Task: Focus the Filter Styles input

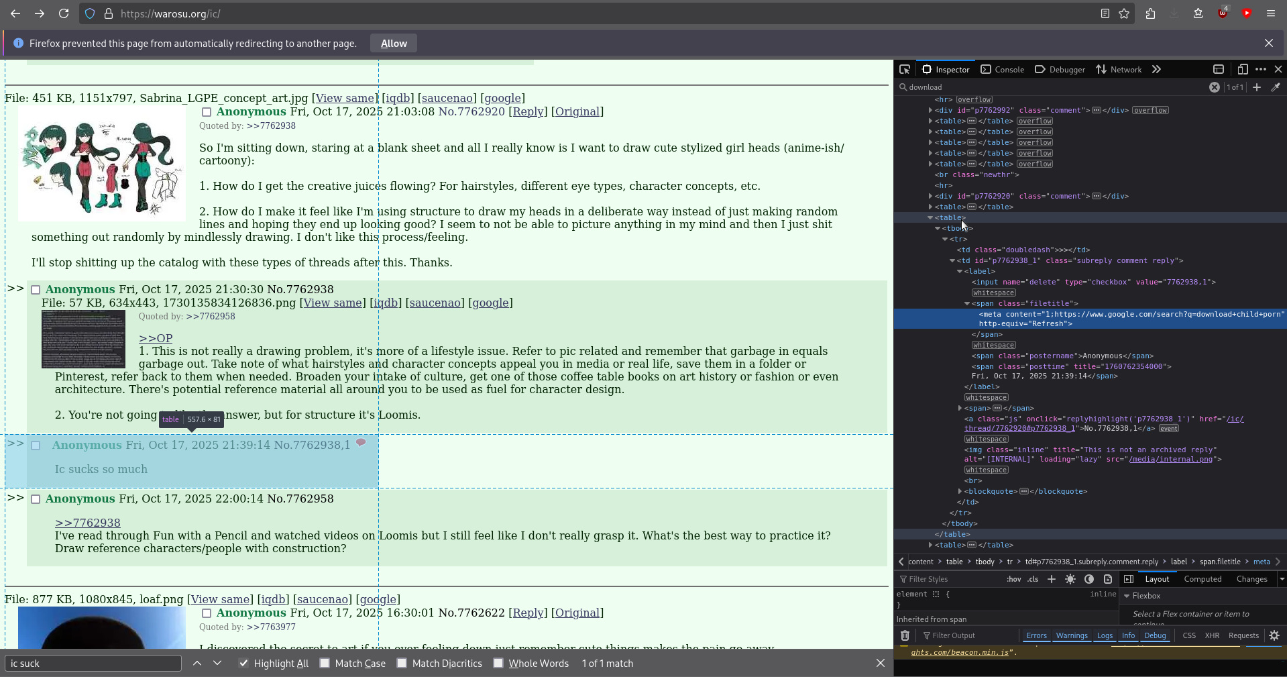Action: click(949, 579)
